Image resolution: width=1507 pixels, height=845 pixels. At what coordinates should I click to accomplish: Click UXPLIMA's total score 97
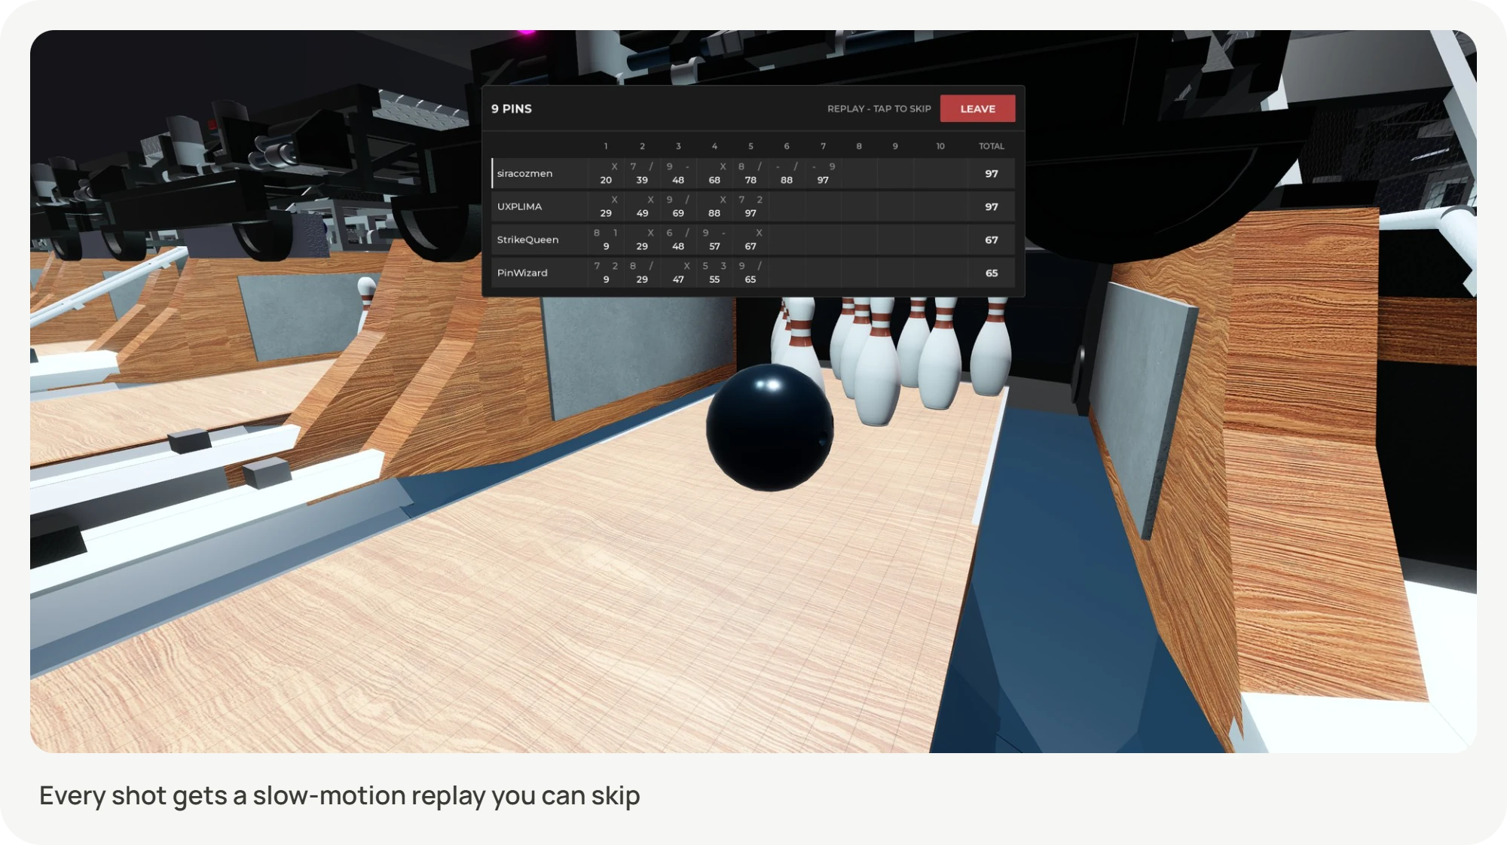(992, 206)
